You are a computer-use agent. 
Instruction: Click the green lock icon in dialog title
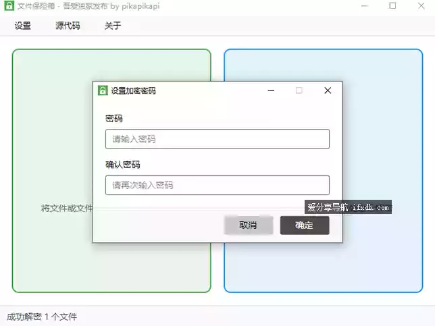click(x=103, y=90)
